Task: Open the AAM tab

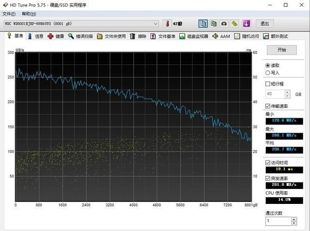Action: [221, 36]
